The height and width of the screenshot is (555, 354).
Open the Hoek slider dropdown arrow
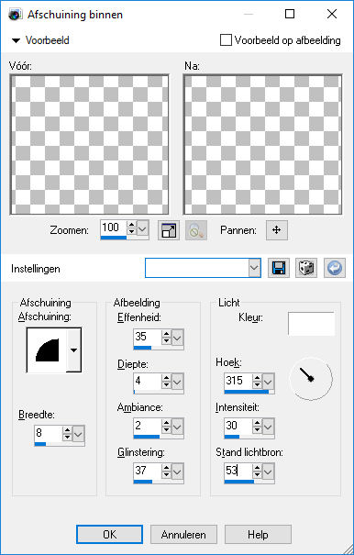pyautogui.click(x=268, y=382)
